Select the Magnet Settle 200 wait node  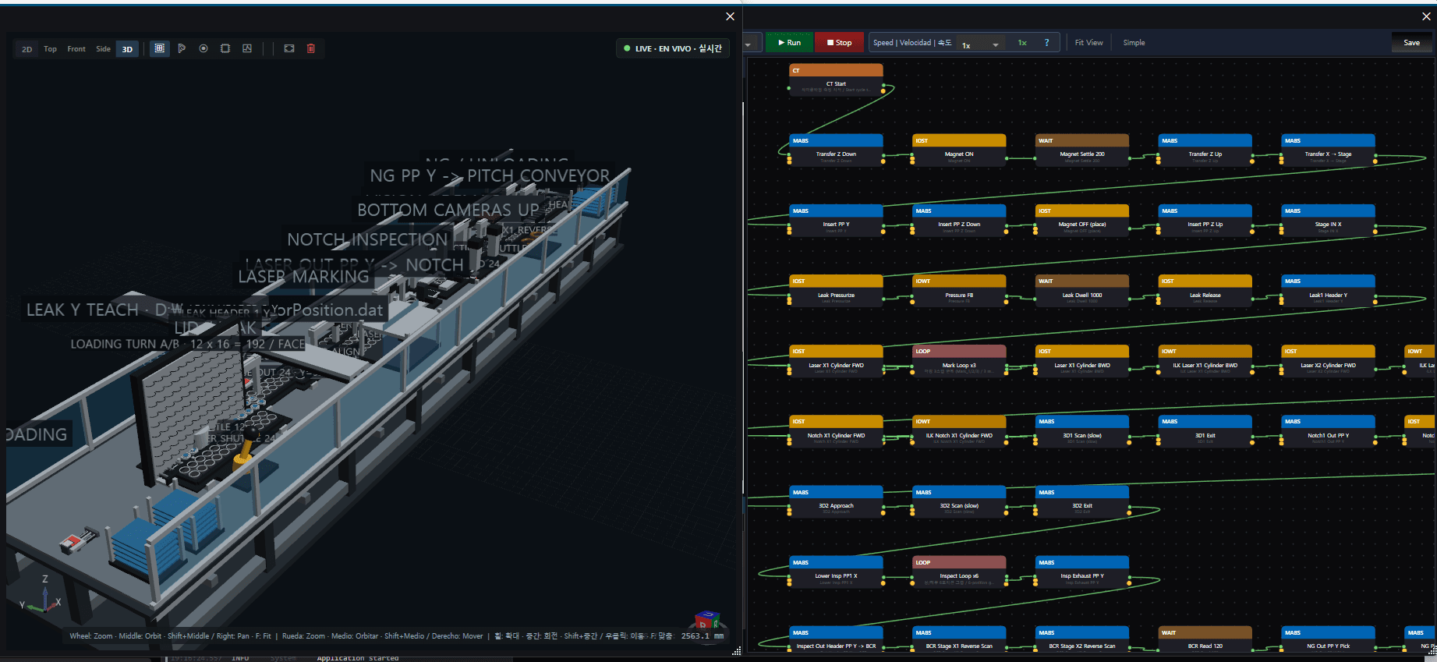(x=1082, y=149)
